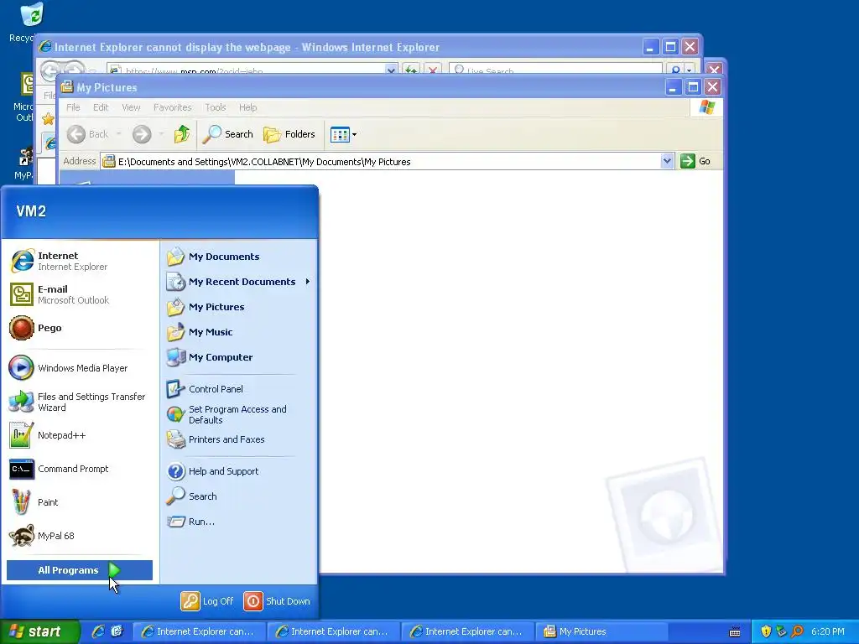This screenshot has width=859, height=644.
Task: Open View menu in My Pictures
Action: pyautogui.click(x=131, y=107)
